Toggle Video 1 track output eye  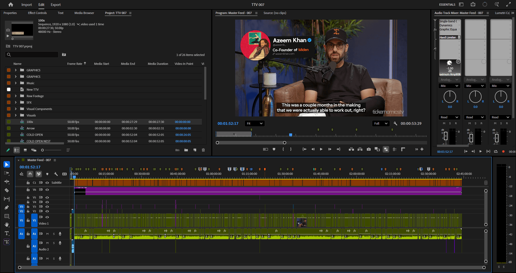47,217
